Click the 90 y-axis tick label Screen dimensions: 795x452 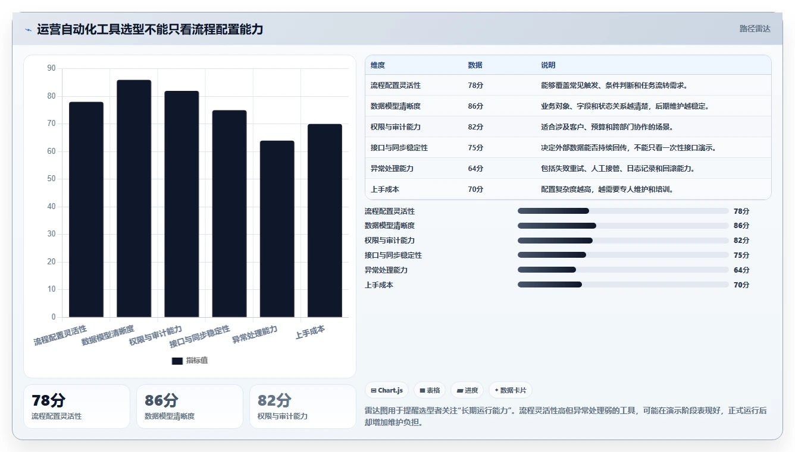(x=51, y=68)
